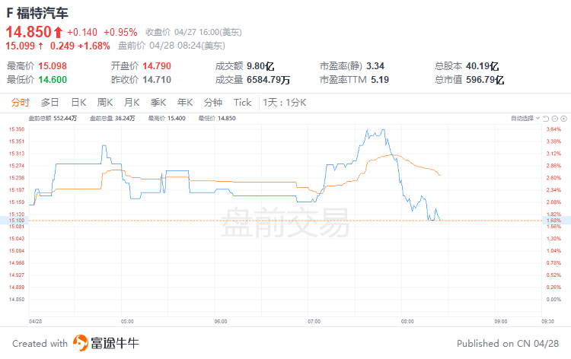
Task: Switch to the 分钟 tab
Action: pos(213,103)
